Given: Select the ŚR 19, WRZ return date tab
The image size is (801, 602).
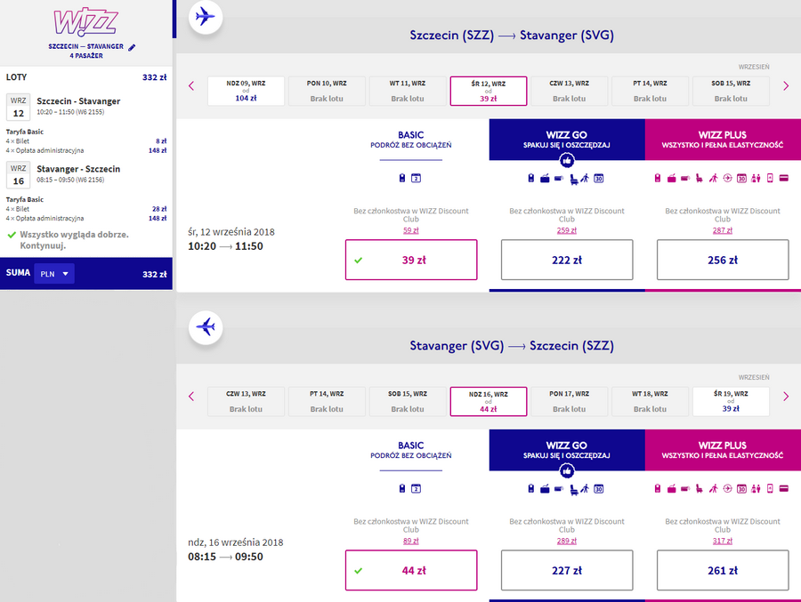Looking at the screenshot, I should pos(731,401).
